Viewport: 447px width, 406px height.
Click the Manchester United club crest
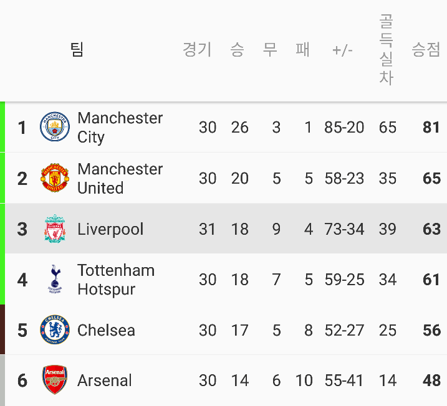55,179
